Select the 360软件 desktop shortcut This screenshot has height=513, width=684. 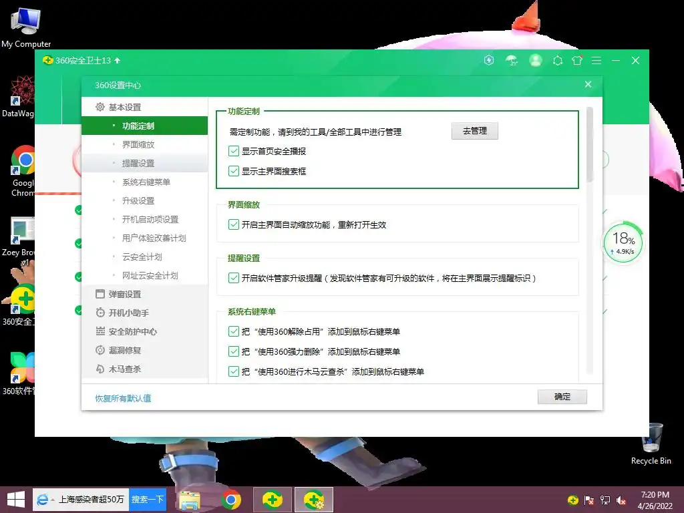17,374
